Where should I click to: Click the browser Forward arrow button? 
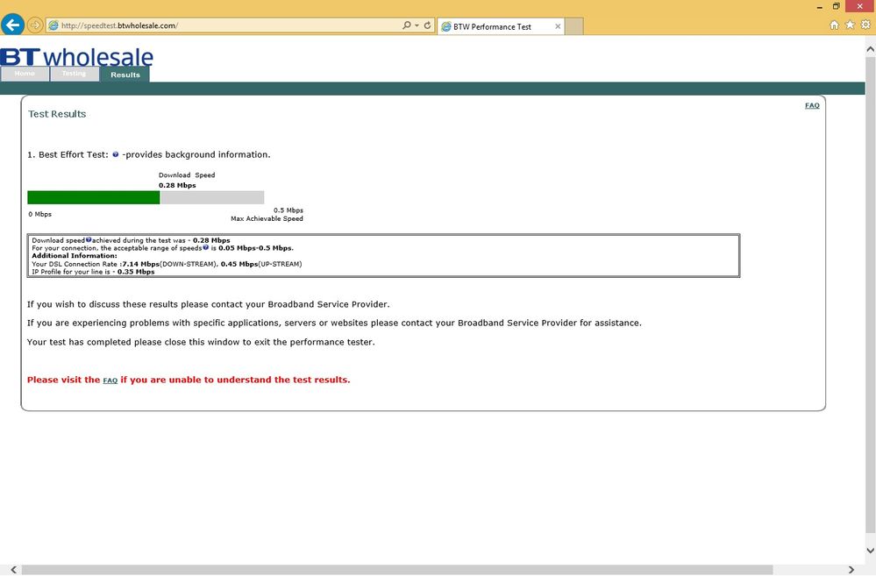click(35, 25)
